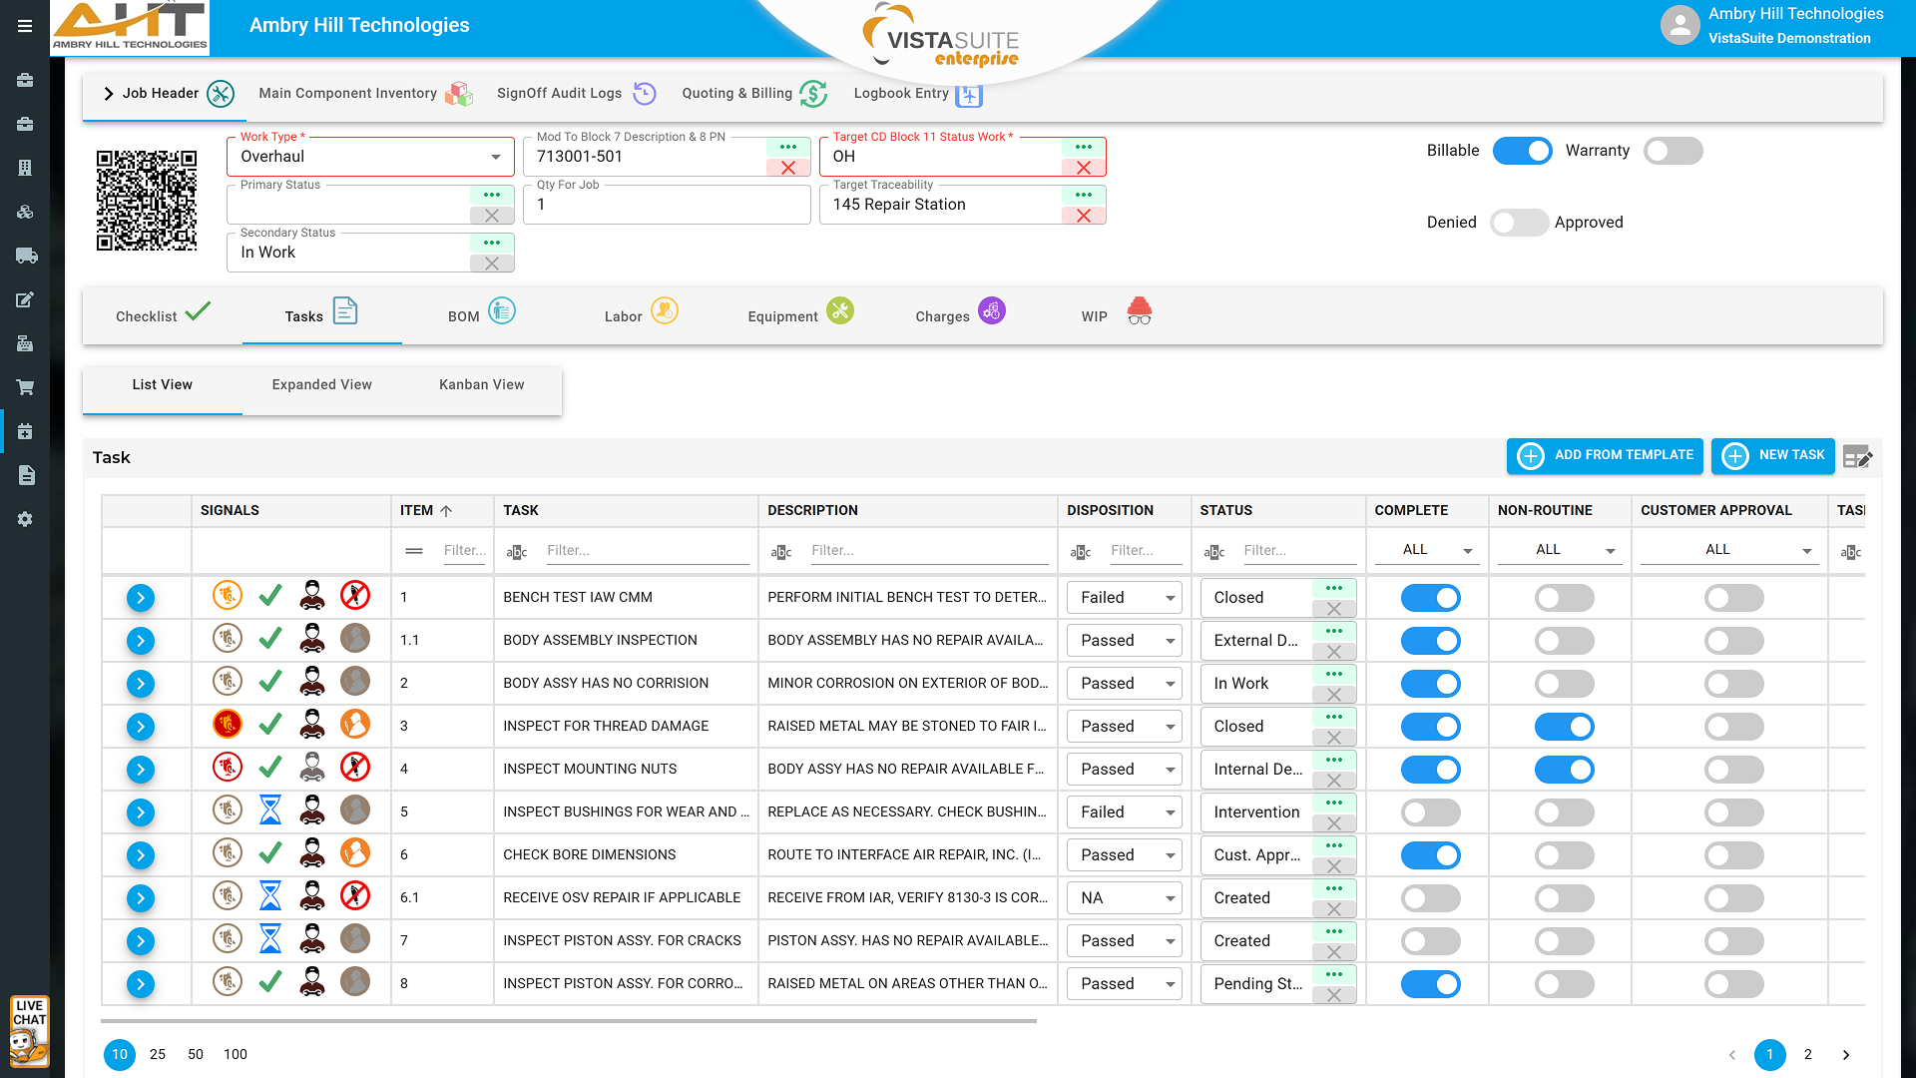Open the hamburger menu at top left

coord(25,26)
